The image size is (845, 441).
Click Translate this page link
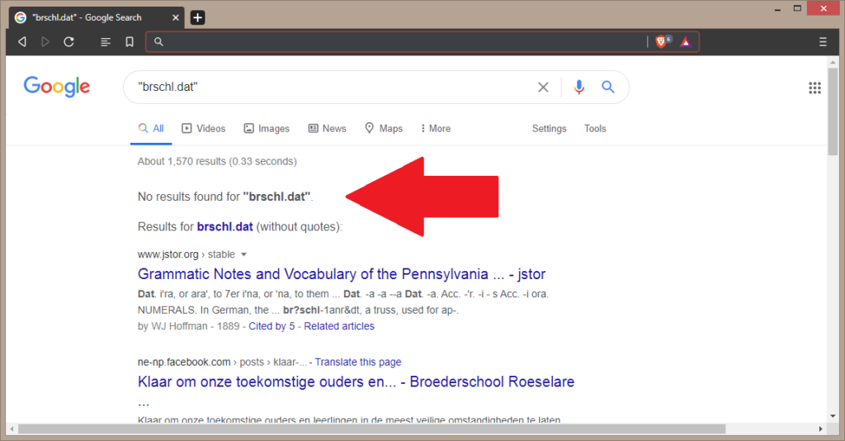click(358, 362)
